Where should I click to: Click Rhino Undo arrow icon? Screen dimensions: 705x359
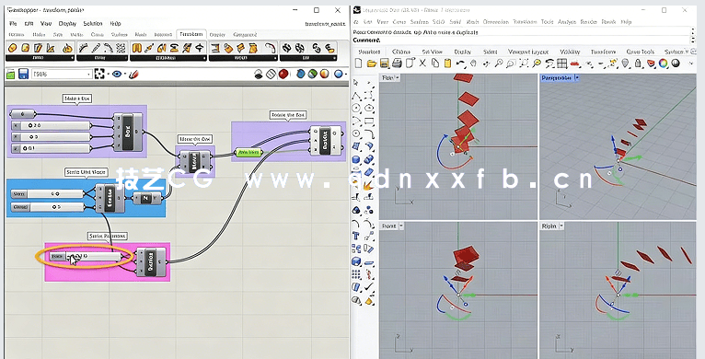coord(460,64)
